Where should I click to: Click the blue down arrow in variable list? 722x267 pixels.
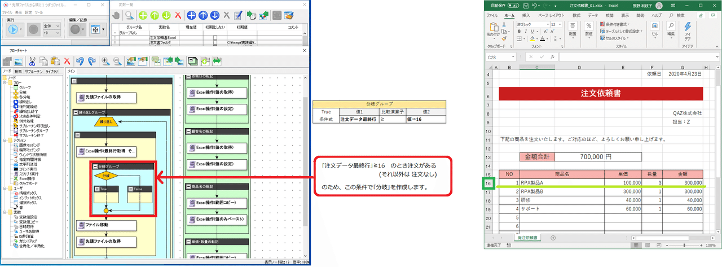tap(215, 15)
